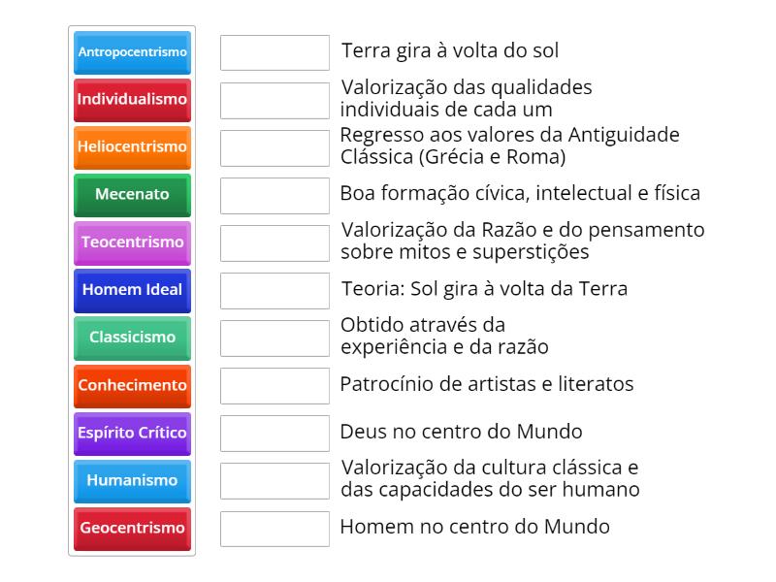Click answer box beside 'Terra gira à volta do sol'
The image size is (776, 582).
tap(275, 52)
